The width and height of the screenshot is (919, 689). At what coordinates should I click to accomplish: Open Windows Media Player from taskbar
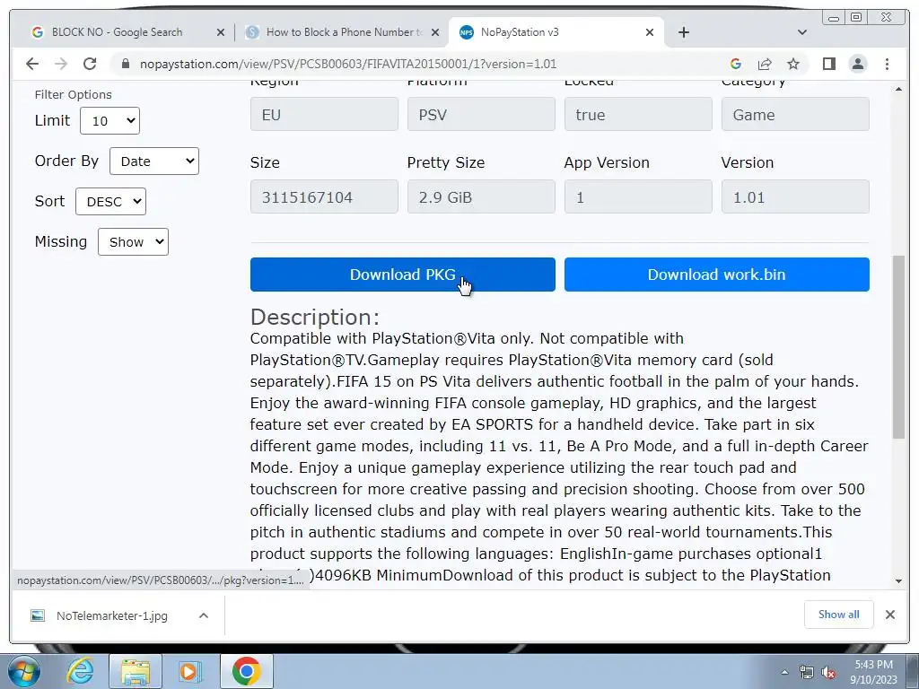[x=190, y=671]
